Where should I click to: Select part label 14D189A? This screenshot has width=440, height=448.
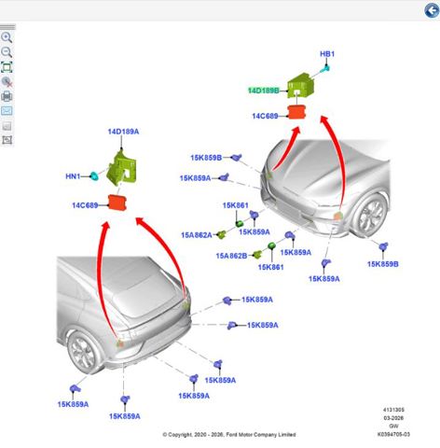click(x=123, y=132)
